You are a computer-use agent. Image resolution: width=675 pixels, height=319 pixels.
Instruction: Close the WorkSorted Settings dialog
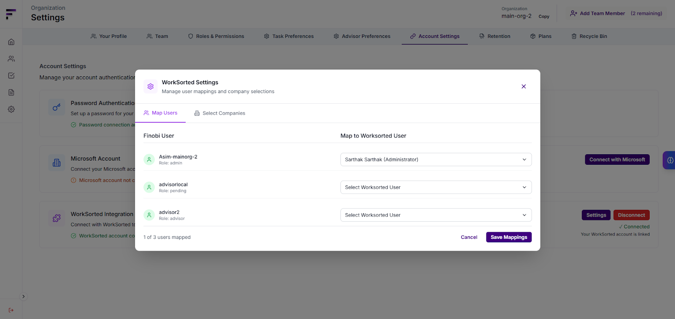click(x=524, y=86)
